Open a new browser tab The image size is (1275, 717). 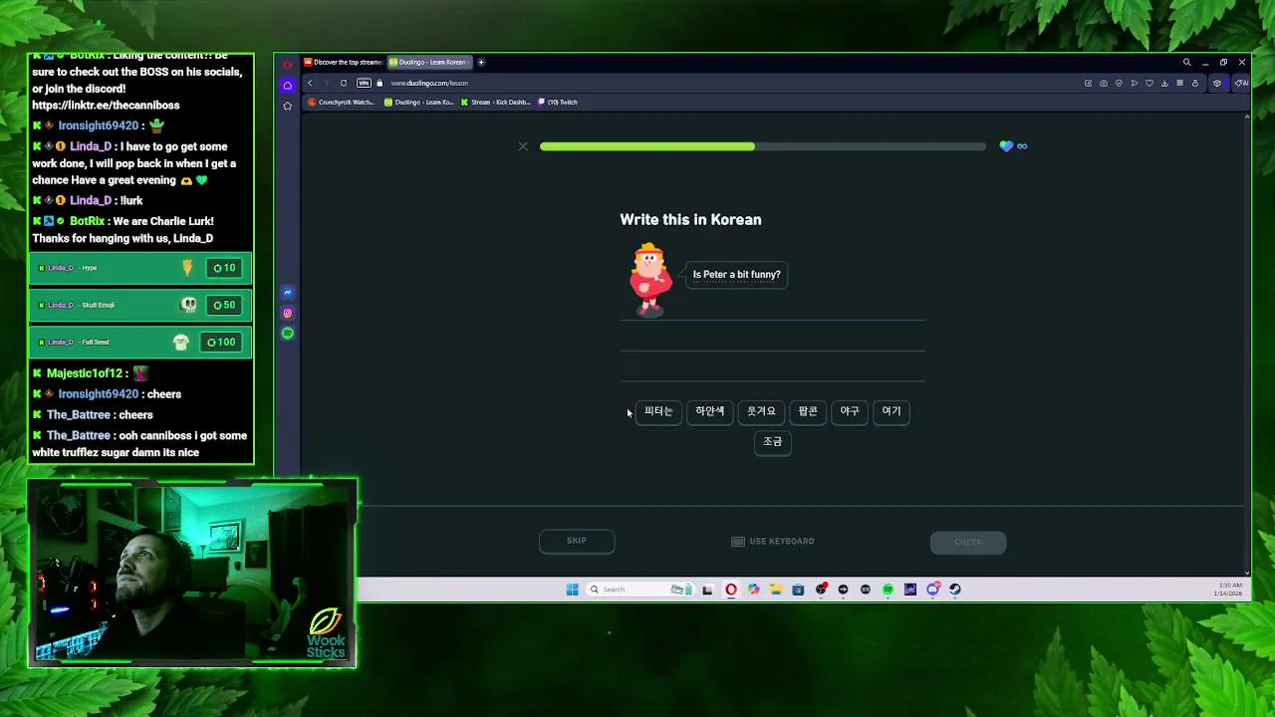481,62
